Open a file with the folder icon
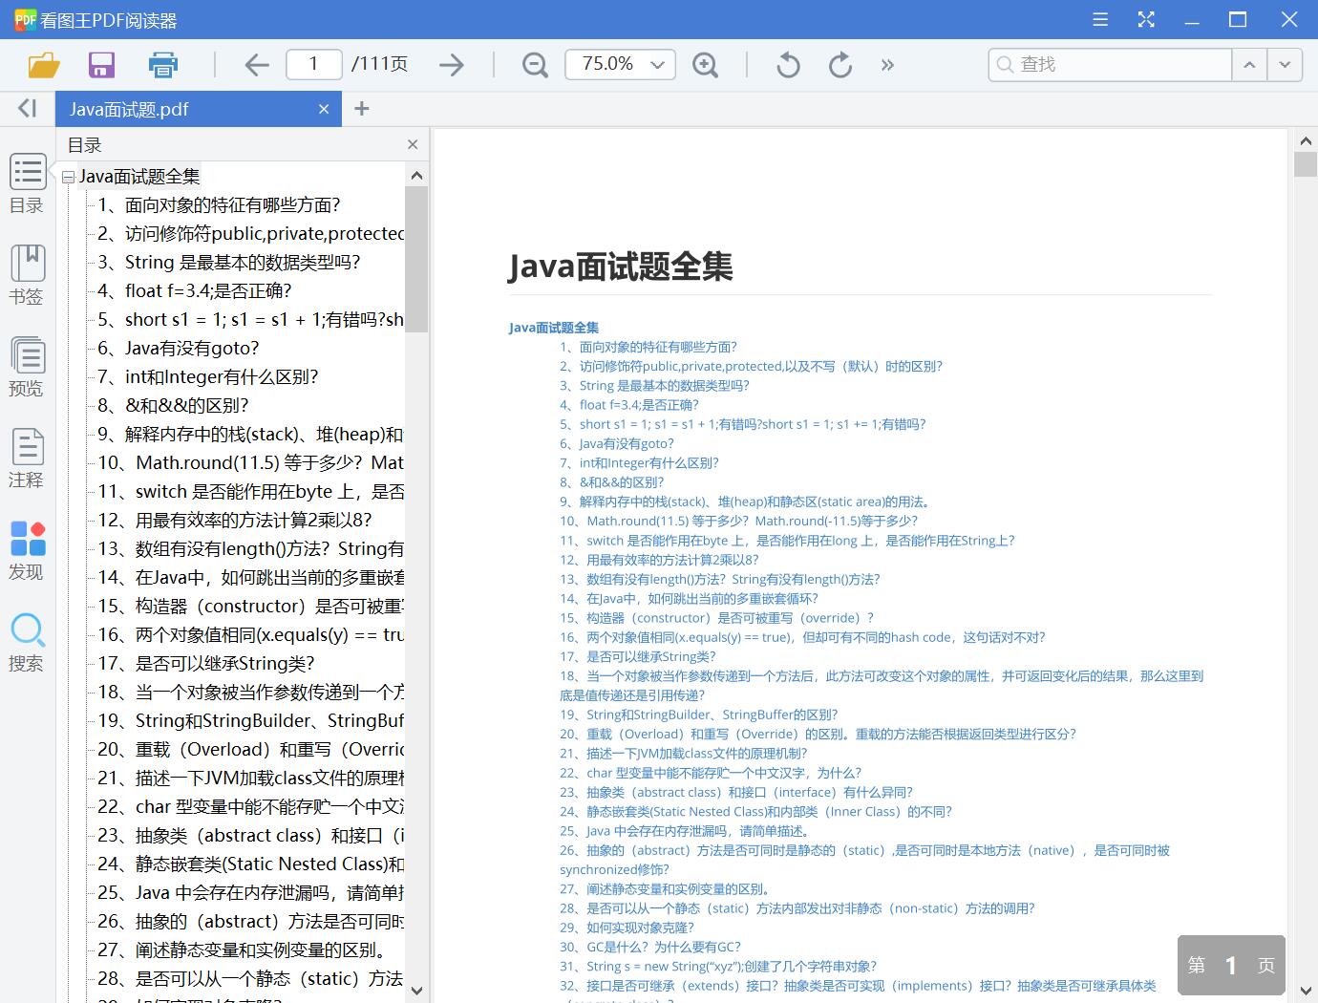The image size is (1318, 1003). tap(44, 65)
